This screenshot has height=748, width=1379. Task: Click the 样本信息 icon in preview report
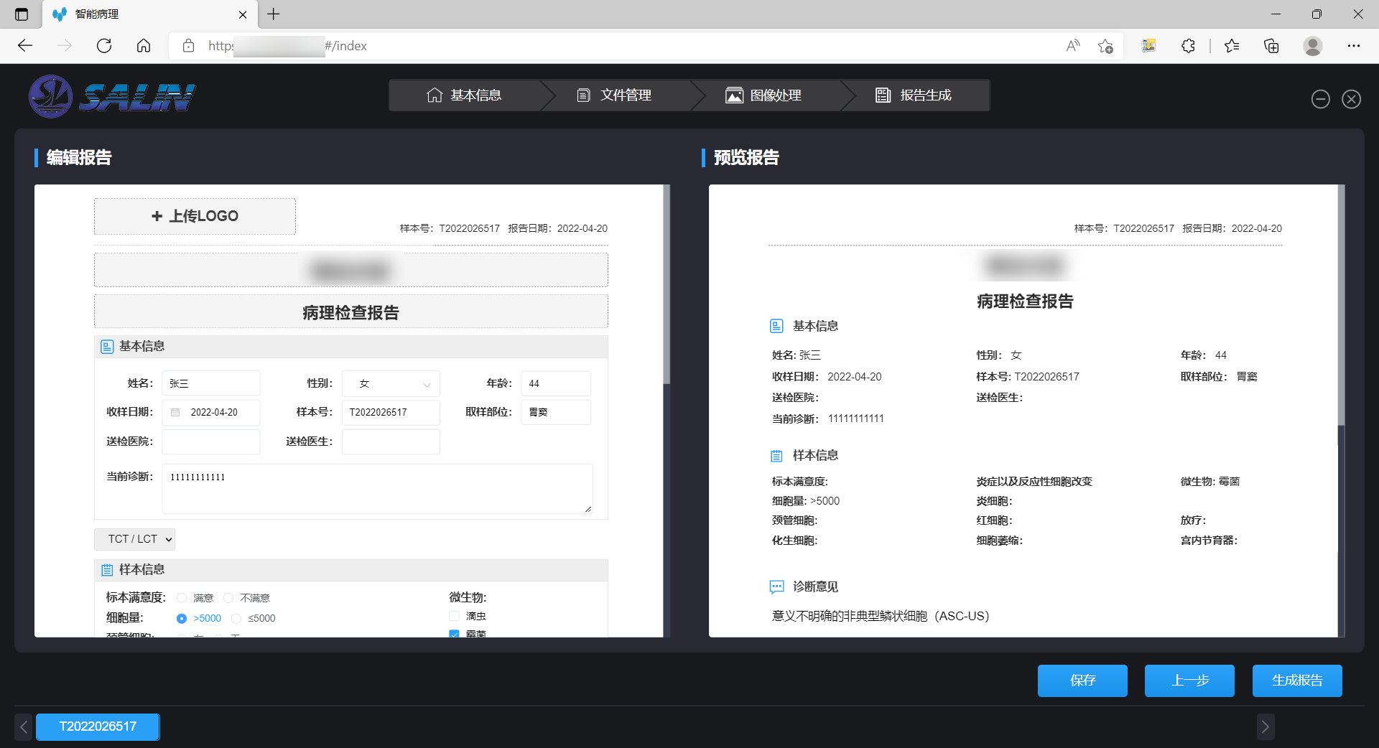(776, 456)
